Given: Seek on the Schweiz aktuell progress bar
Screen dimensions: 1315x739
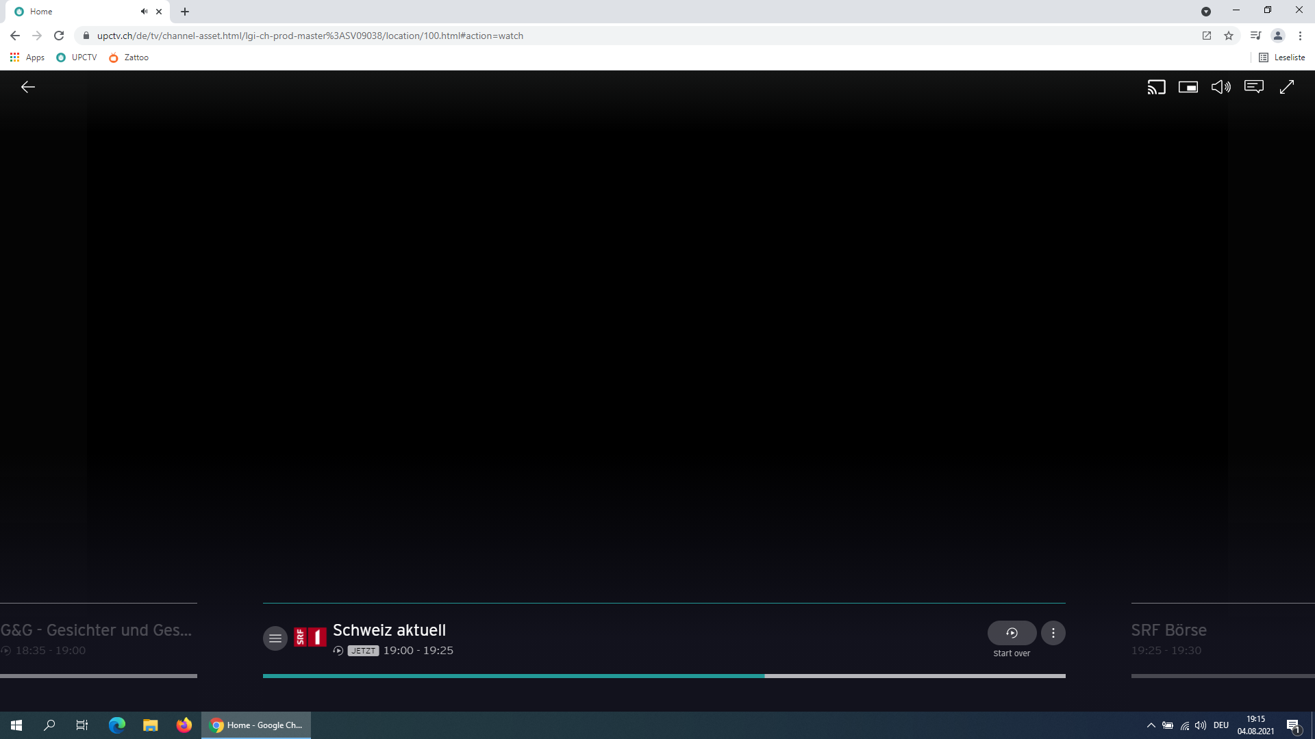Looking at the screenshot, I should point(663,676).
